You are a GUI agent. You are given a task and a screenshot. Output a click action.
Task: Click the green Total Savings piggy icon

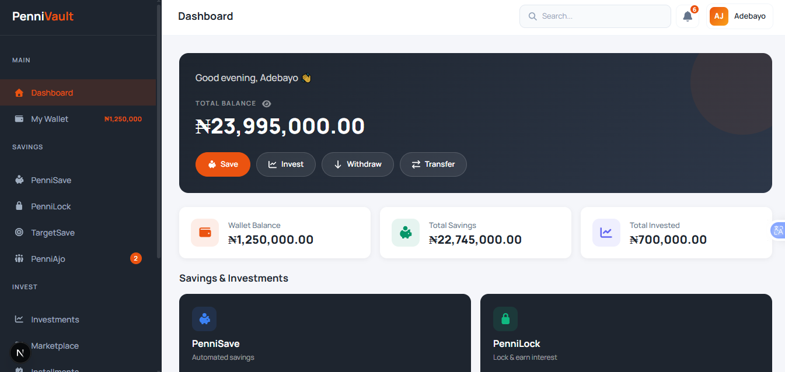click(x=405, y=232)
